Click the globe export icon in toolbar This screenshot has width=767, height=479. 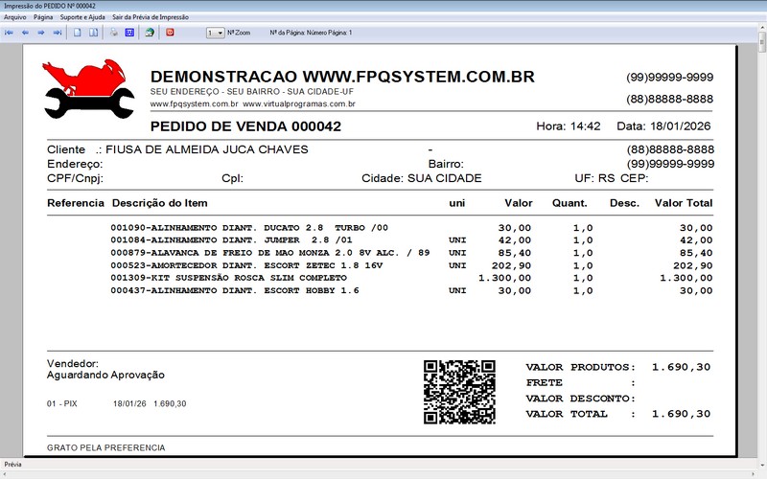(150, 33)
